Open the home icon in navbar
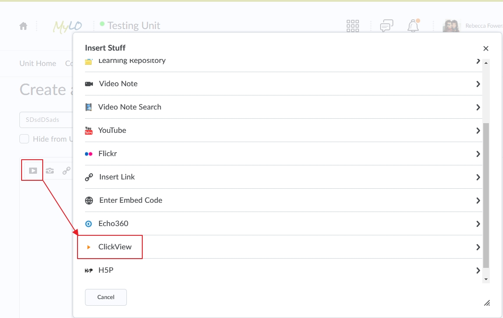The width and height of the screenshot is (503, 318). 23,26
